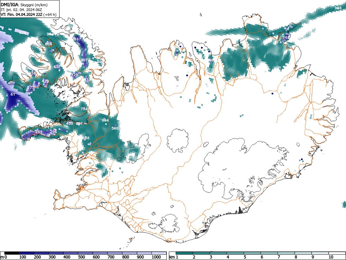This screenshot has height=260, width=346.
Task: Click the visibility value 808 on the map
Action: click(86, 138)
